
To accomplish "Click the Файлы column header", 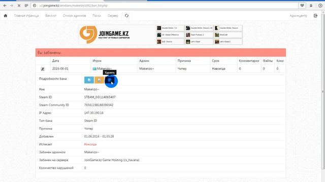I will (x=268, y=61).
